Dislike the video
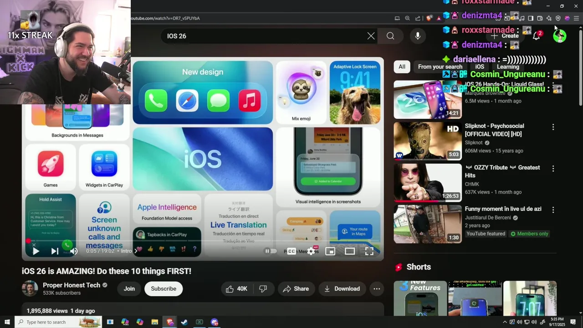 [x=263, y=288]
